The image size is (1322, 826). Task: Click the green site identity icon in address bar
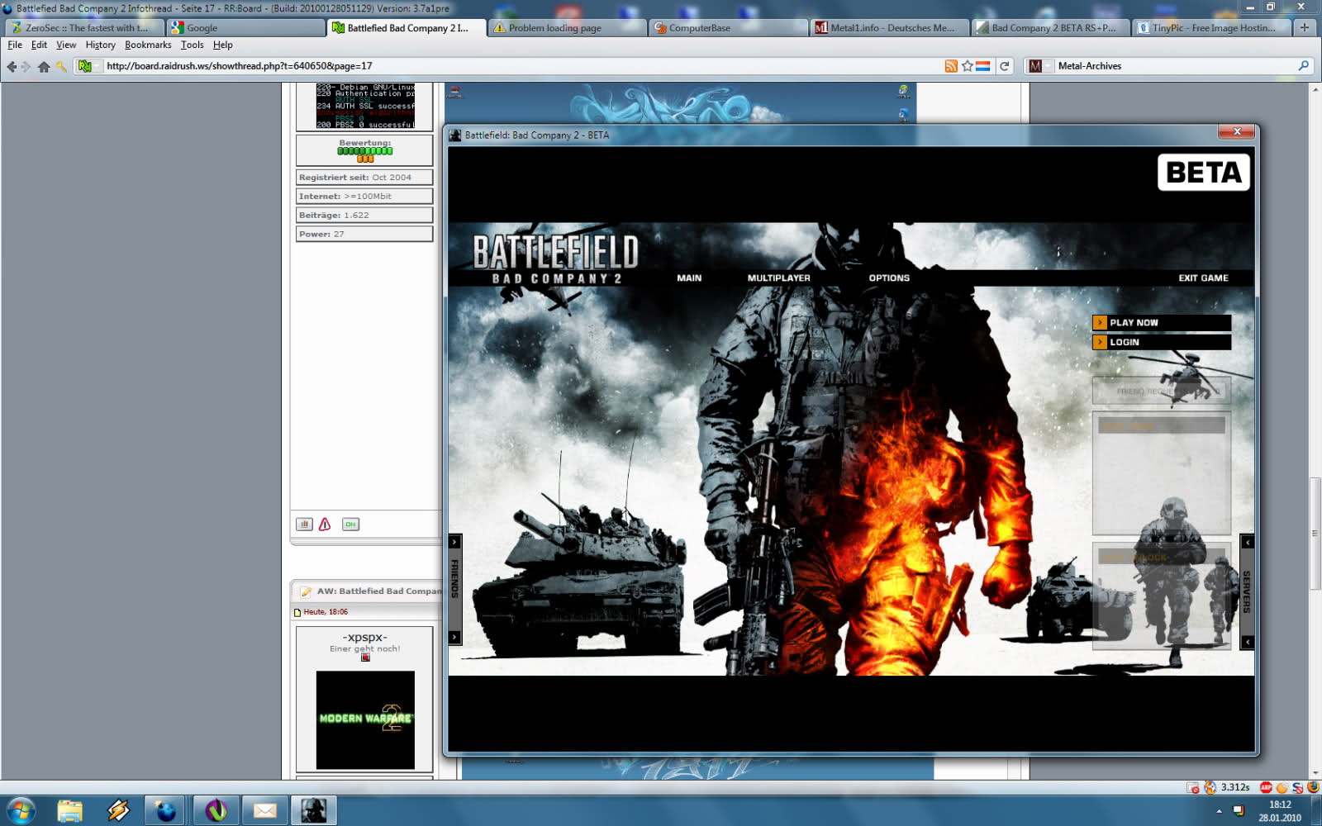pyautogui.click(x=84, y=66)
